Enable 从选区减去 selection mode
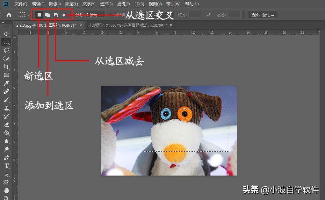This screenshot has width=325, height=200. 56,15
